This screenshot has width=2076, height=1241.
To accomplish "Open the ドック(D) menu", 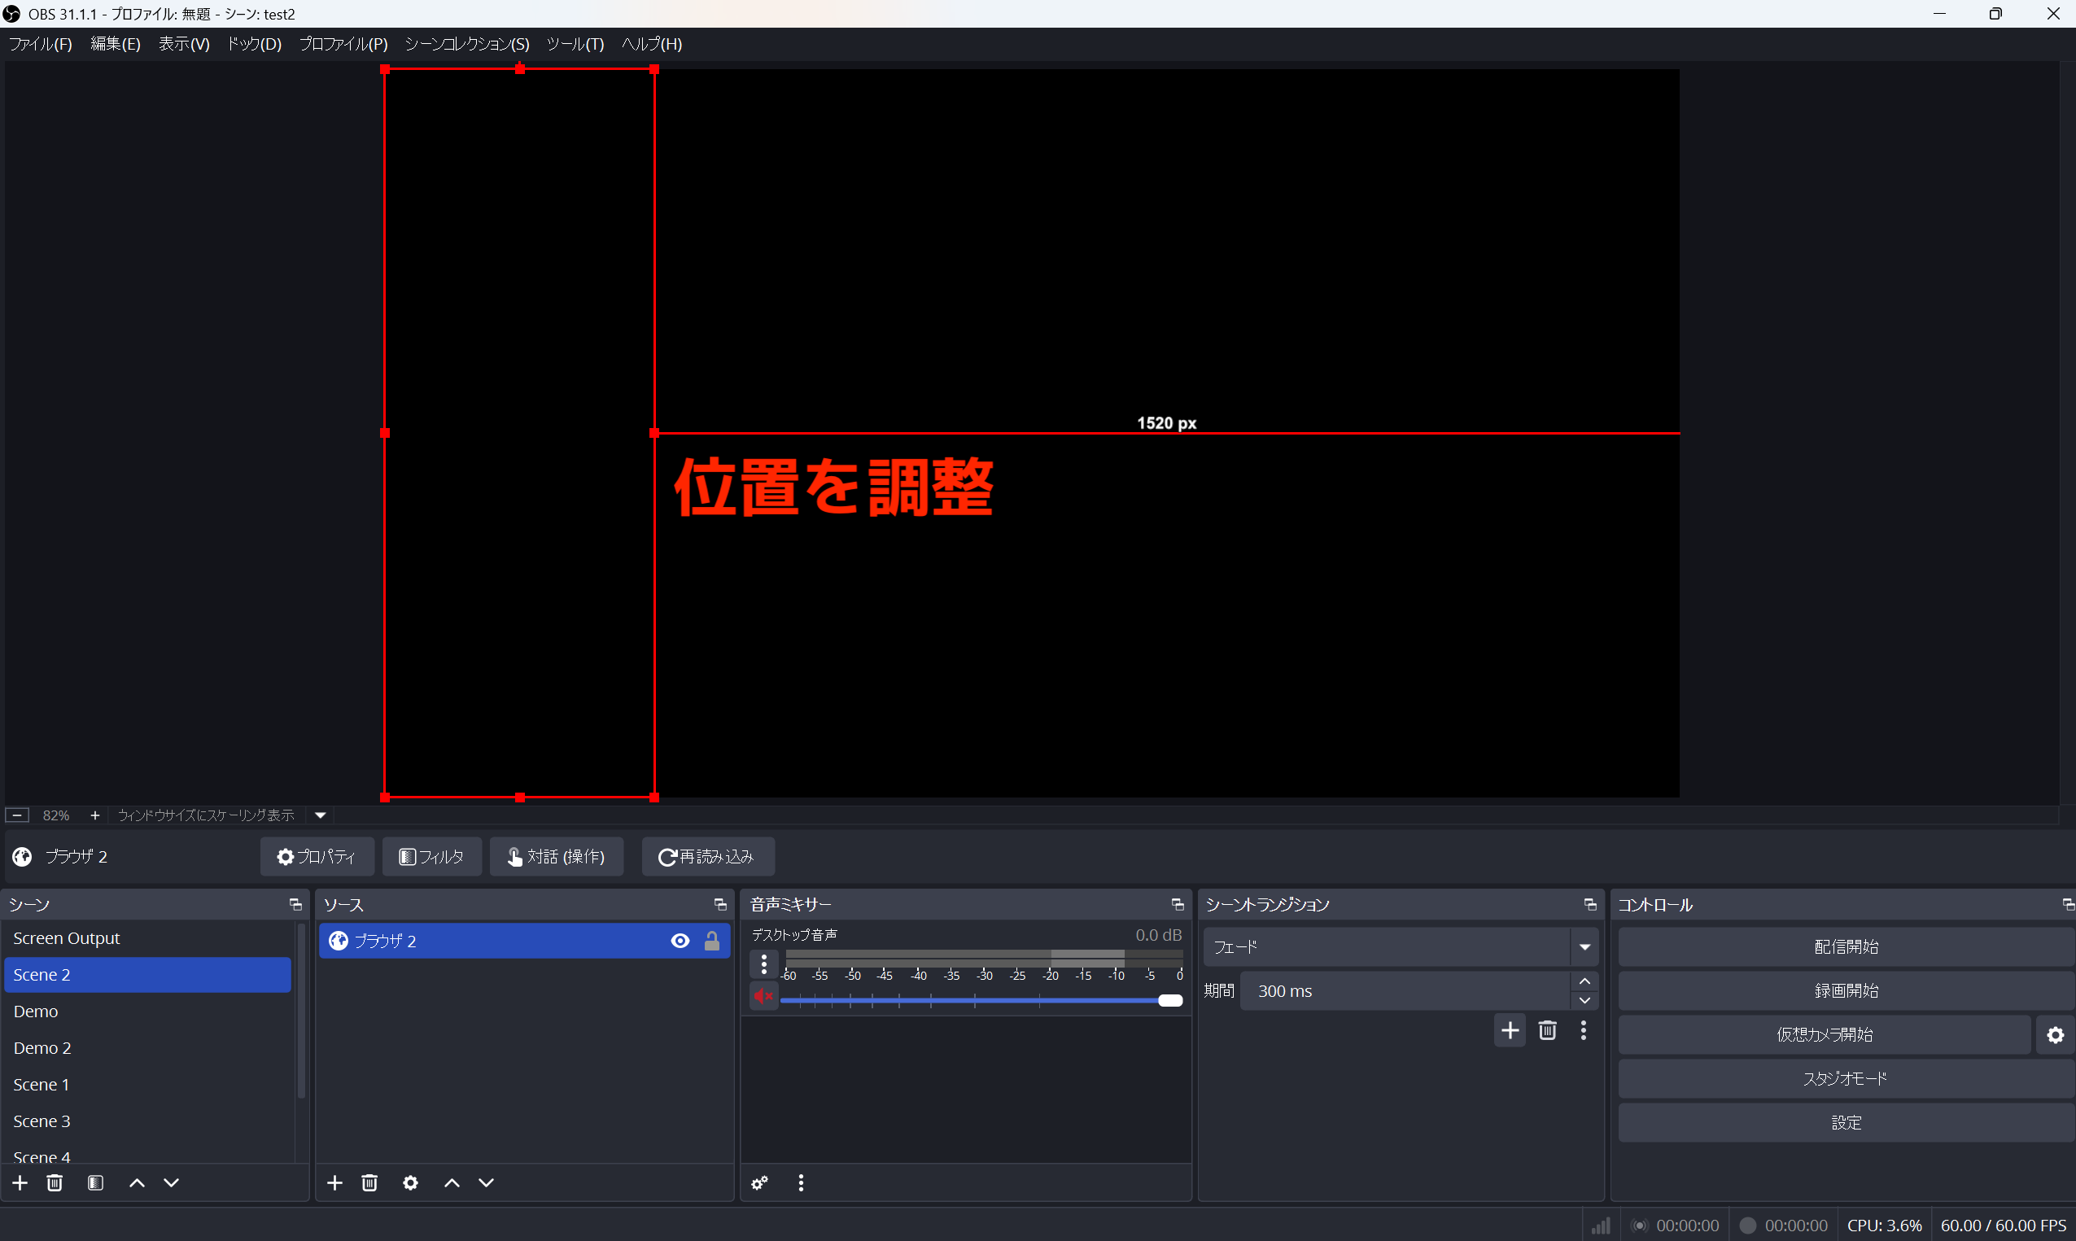I will coord(254,44).
